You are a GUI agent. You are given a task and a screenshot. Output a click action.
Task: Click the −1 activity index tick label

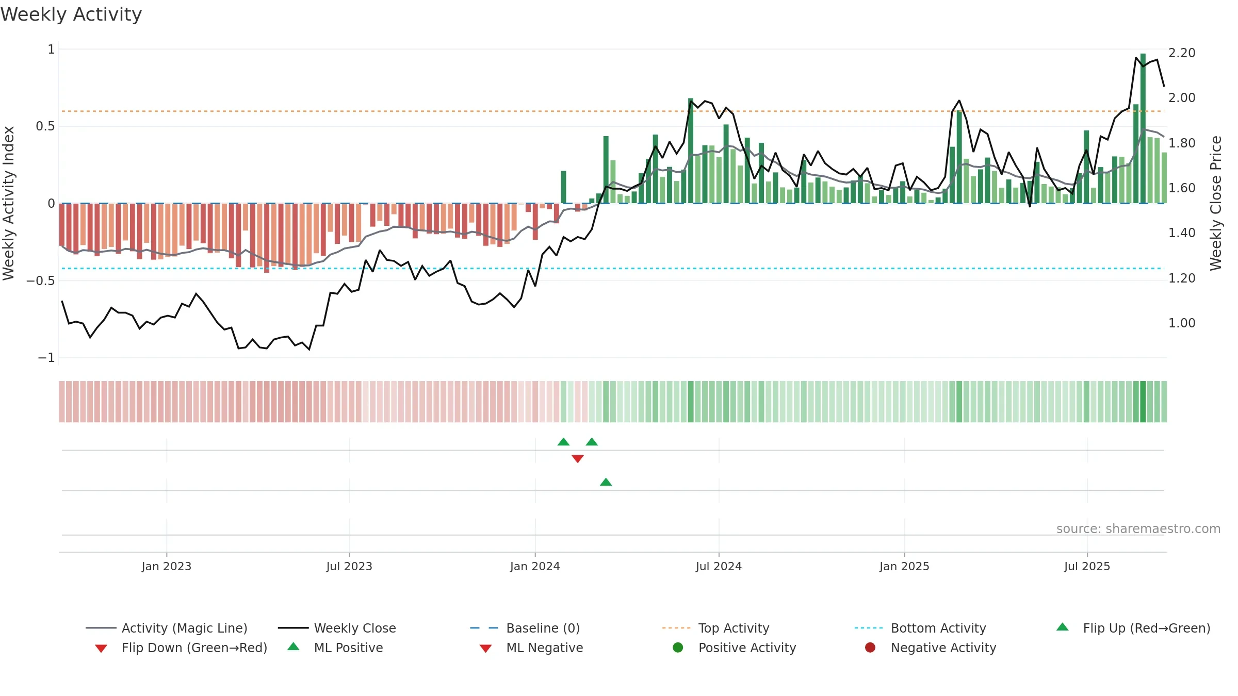46,358
